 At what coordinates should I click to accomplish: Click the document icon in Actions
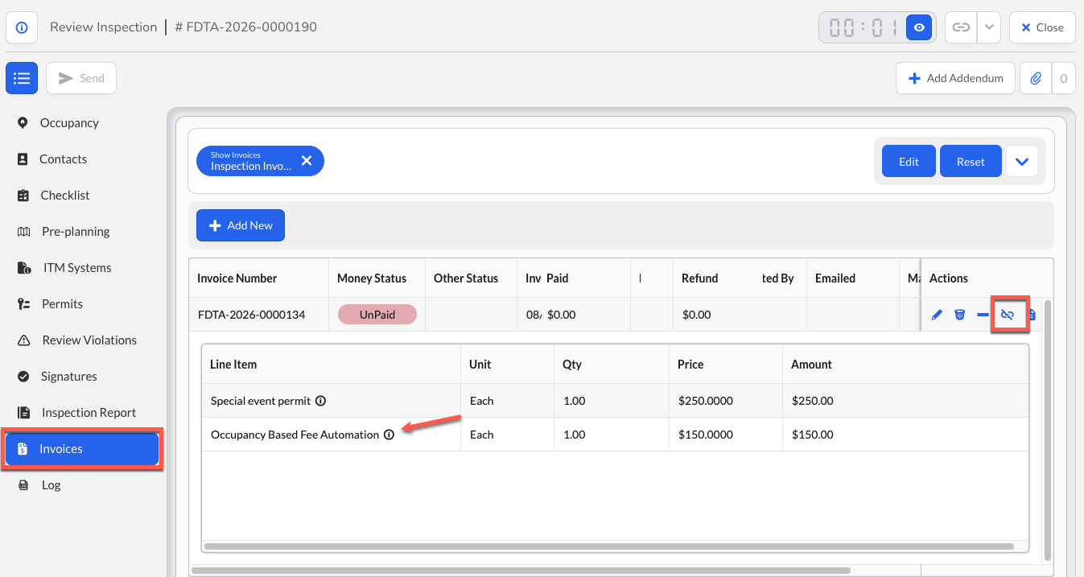[1032, 315]
